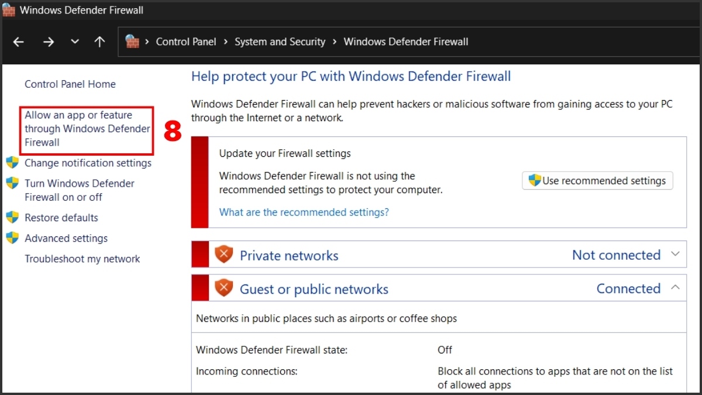Click the firewall icon in address bar
This screenshot has height=395, width=702.
133,42
